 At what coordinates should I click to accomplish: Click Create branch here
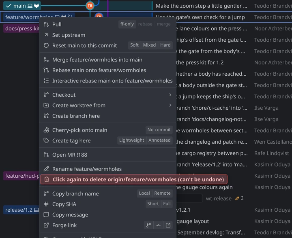coord(108,116)
